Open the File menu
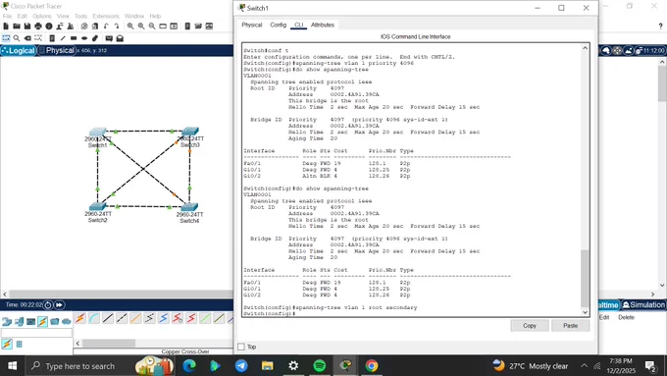 click(7, 16)
